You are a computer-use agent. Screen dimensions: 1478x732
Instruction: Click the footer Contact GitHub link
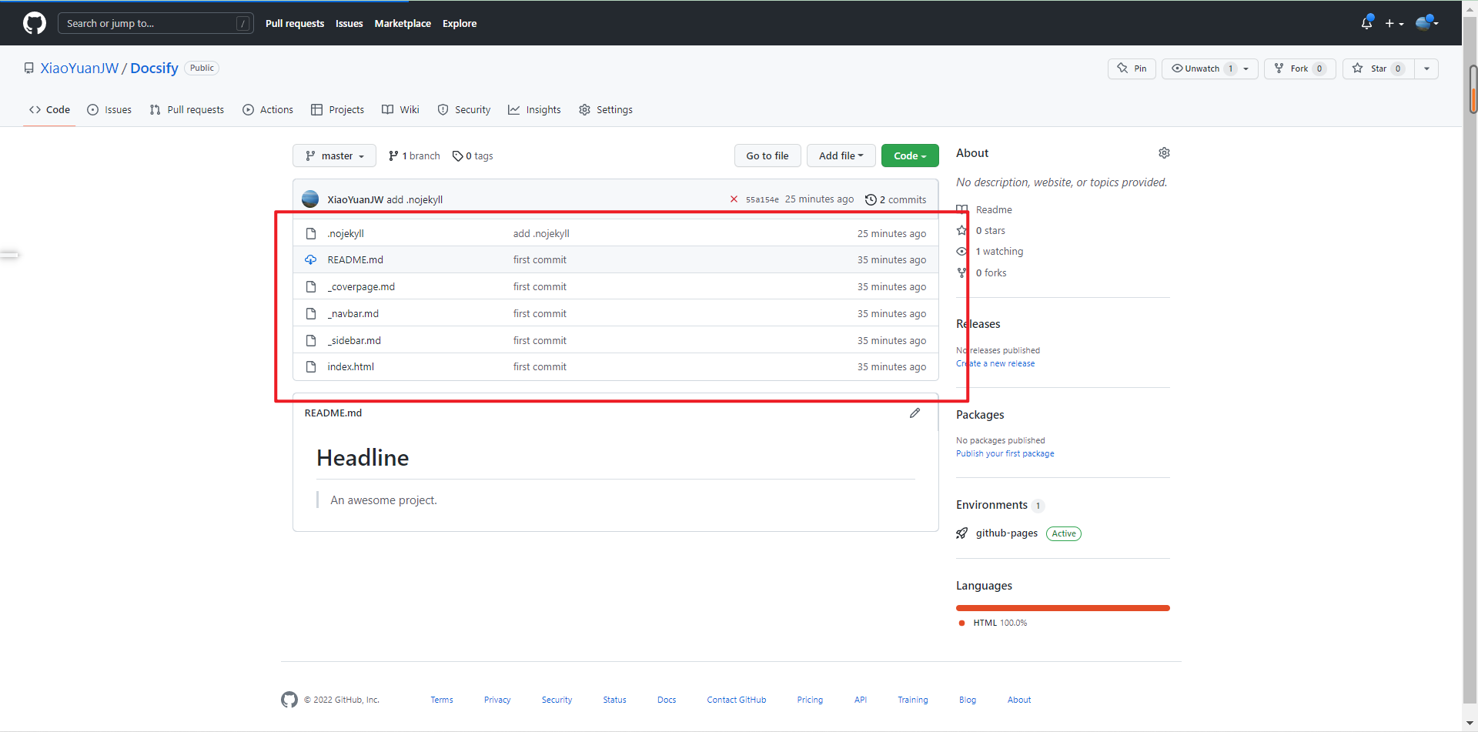(x=737, y=700)
